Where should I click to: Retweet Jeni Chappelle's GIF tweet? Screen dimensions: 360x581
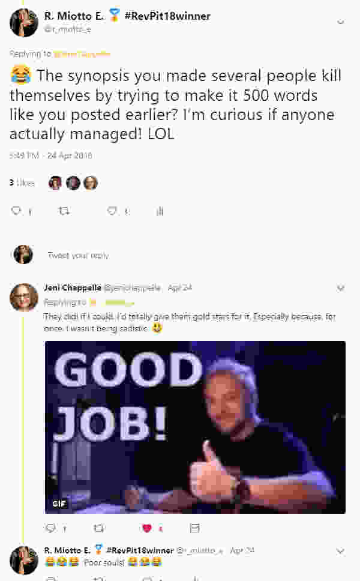pyautogui.click(x=98, y=528)
